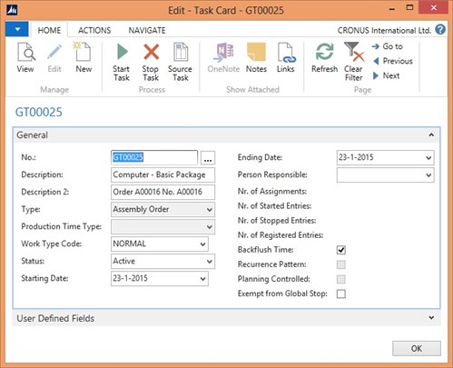453x368 pixels.
Task: Go to Next record
Action: click(x=387, y=75)
